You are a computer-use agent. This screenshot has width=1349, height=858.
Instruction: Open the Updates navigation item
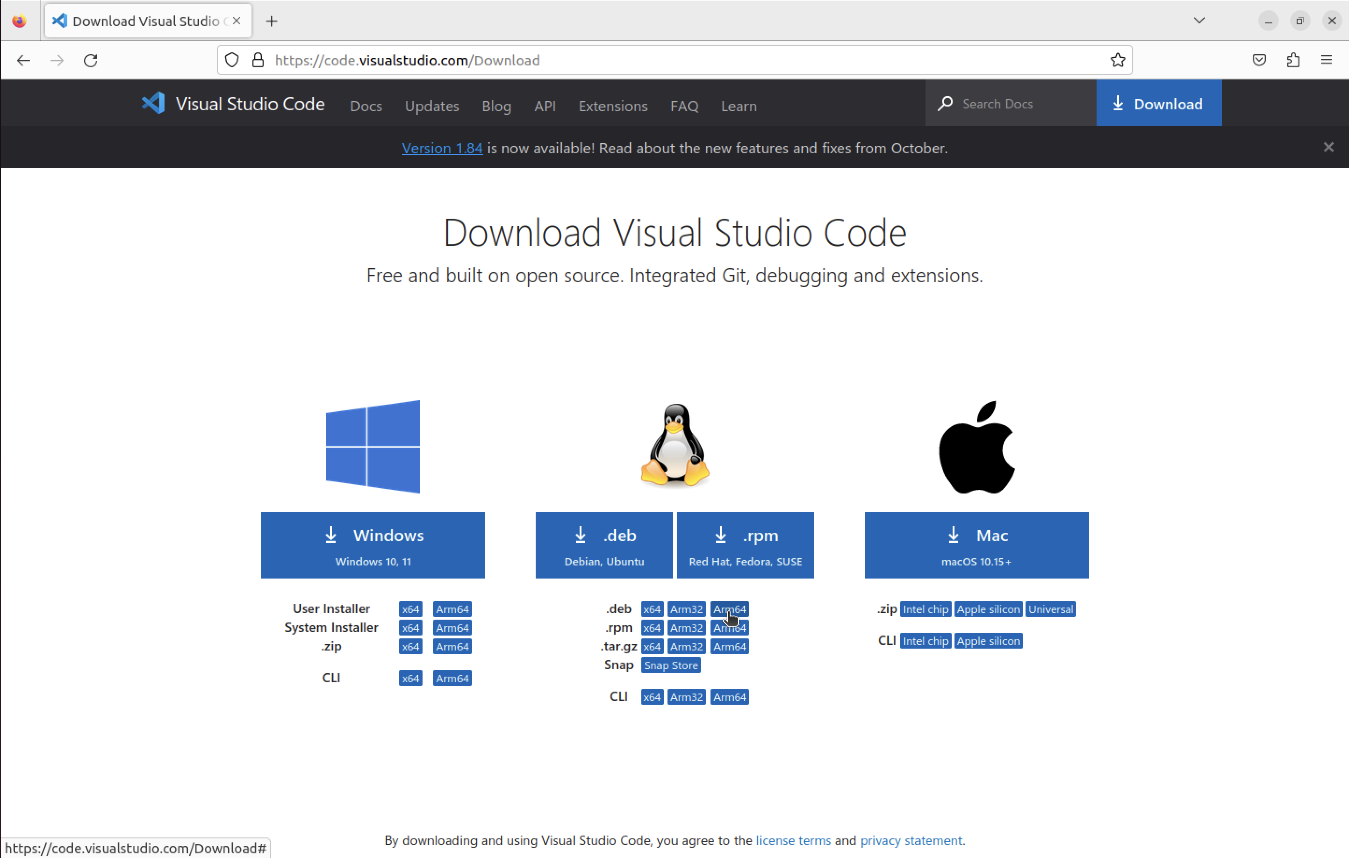pos(432,106)
